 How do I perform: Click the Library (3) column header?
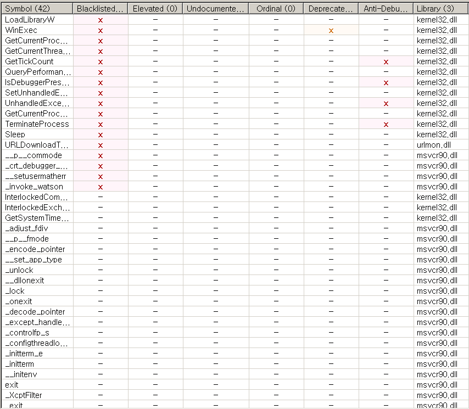click(441, 8)
